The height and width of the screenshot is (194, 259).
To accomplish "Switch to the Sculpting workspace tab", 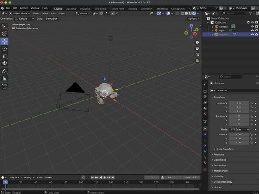I will pos(85,9).
